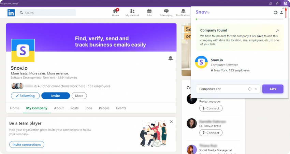Click the Snov.io company name in panel
The image size is (290, 154).
tap(217, 60)
